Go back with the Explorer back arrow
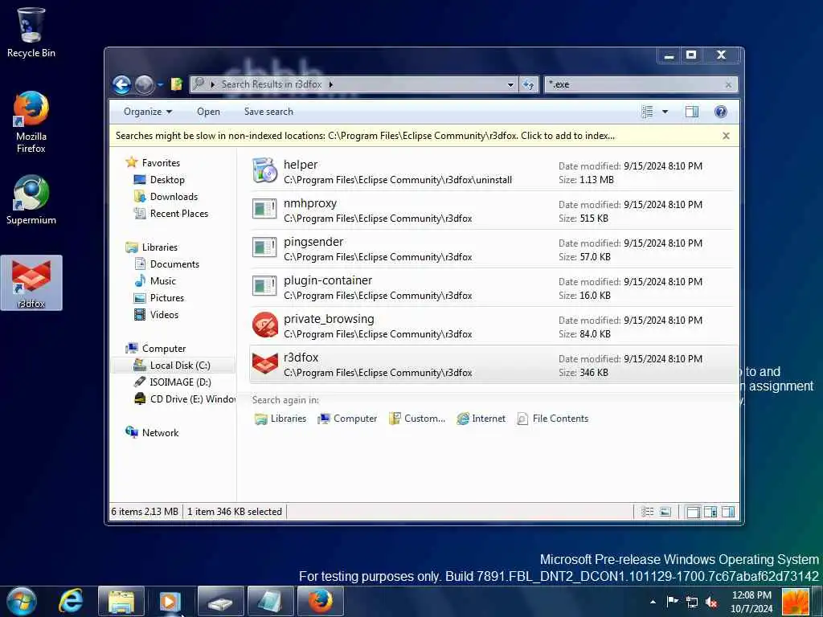The image size is (823, 617). coord(122,84)
